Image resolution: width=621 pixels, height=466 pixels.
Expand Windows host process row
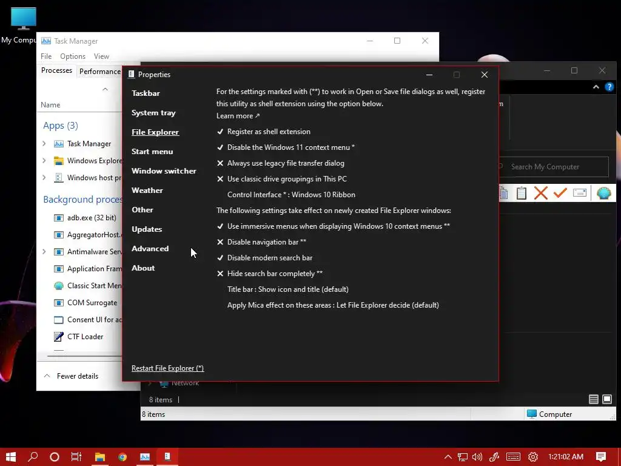click(x=44, y=178)
